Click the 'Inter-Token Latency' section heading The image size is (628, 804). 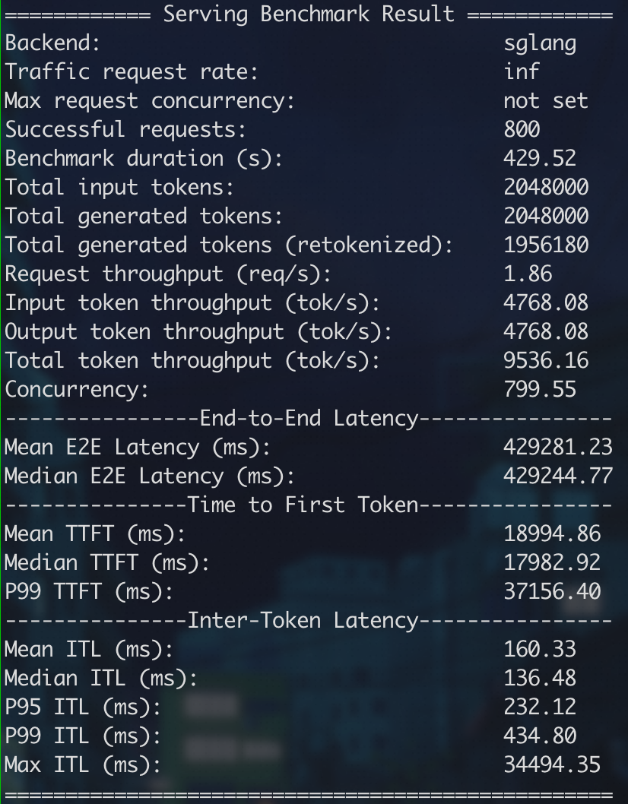303,621
